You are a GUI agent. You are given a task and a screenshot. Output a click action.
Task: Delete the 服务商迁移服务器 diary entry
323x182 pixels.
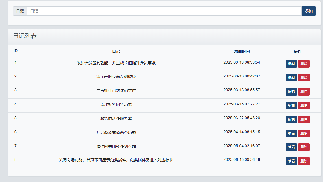pos(304,119)
